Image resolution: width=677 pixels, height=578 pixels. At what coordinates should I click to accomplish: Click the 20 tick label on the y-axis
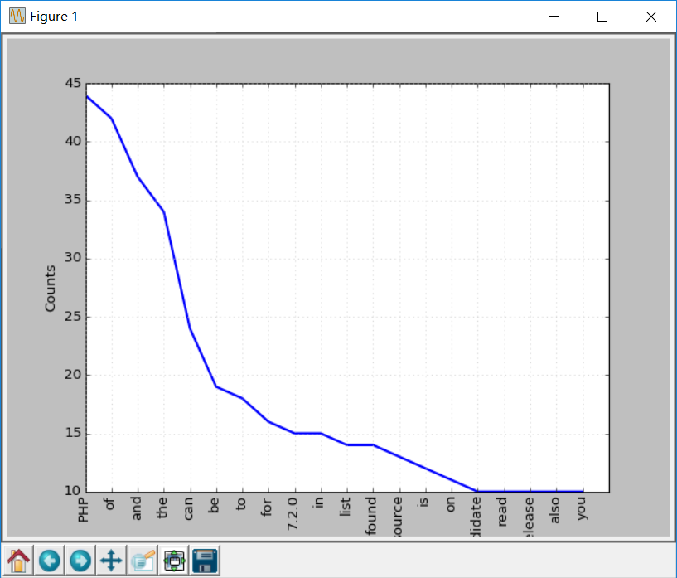73,375
